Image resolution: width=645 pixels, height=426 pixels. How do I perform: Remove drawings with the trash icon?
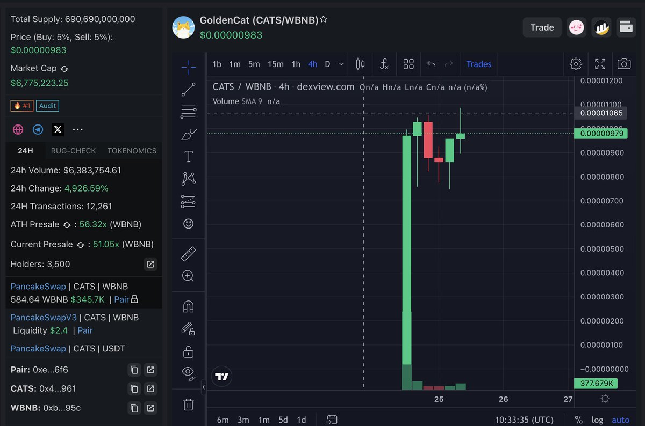click(189, 405)
